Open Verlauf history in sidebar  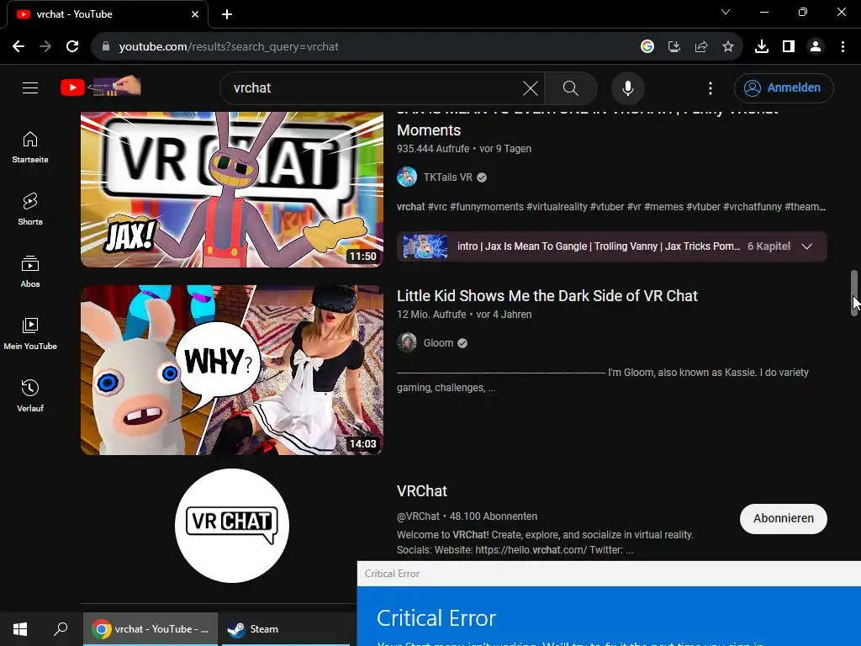[30, 395]
